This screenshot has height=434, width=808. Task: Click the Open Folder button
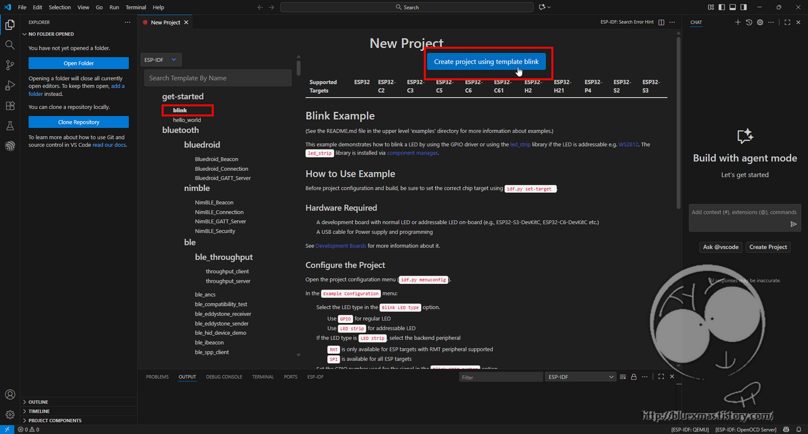(x=78, y=63)
